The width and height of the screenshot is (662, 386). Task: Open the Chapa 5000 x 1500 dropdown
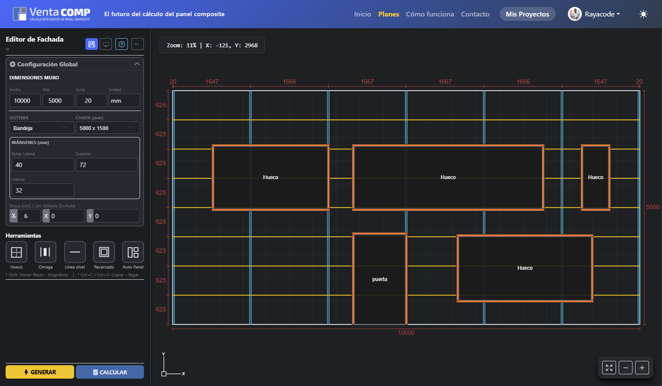click(108, 128)
